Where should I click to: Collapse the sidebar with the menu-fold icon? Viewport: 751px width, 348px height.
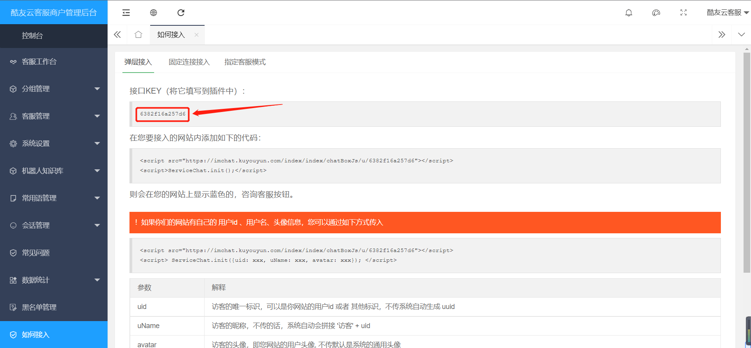(126, 12)
